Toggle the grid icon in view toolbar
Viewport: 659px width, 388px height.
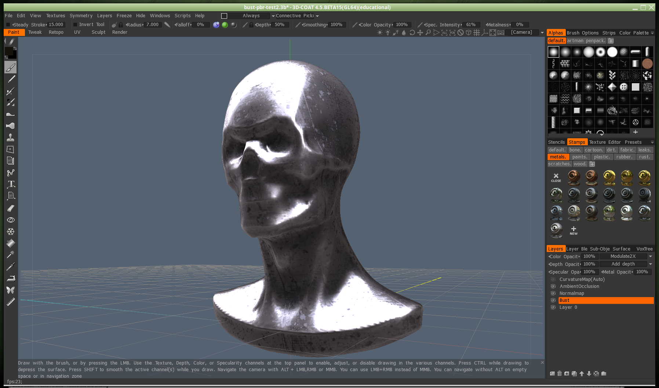click(x=477, y=33)
